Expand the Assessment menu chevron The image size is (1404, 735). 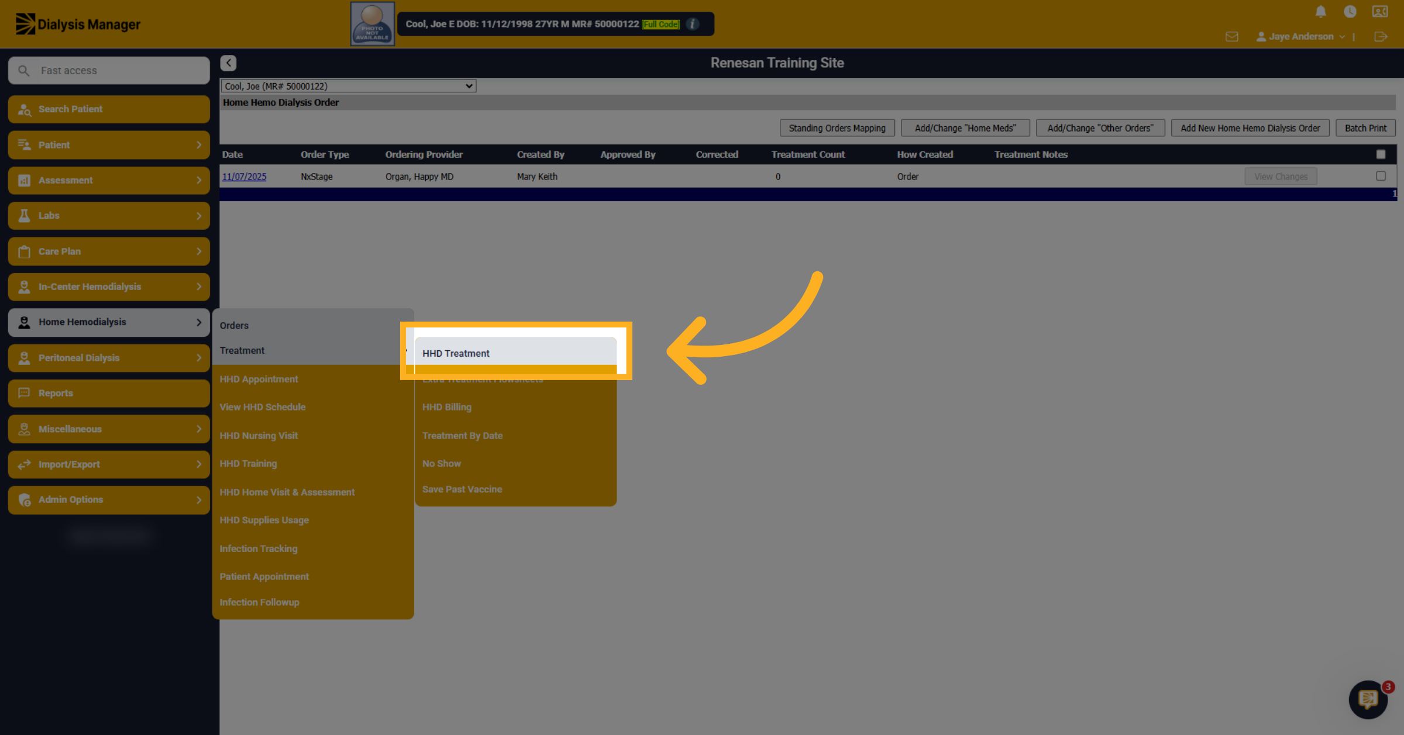coord(199,181)
